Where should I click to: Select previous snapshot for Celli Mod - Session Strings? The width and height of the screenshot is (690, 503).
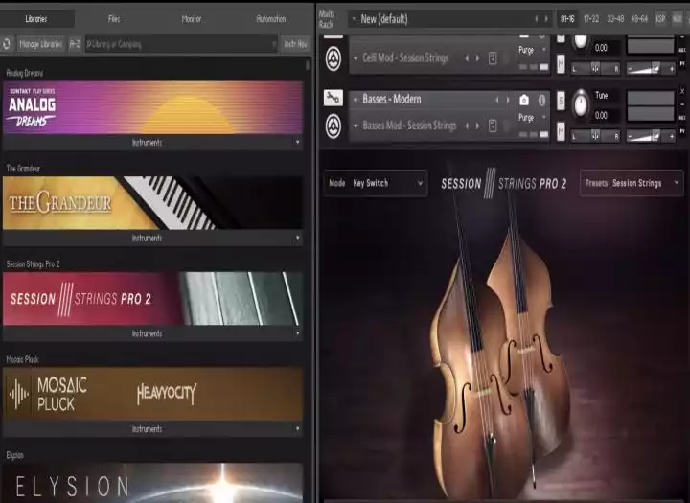pyautogui.click(x=467, y=58)
